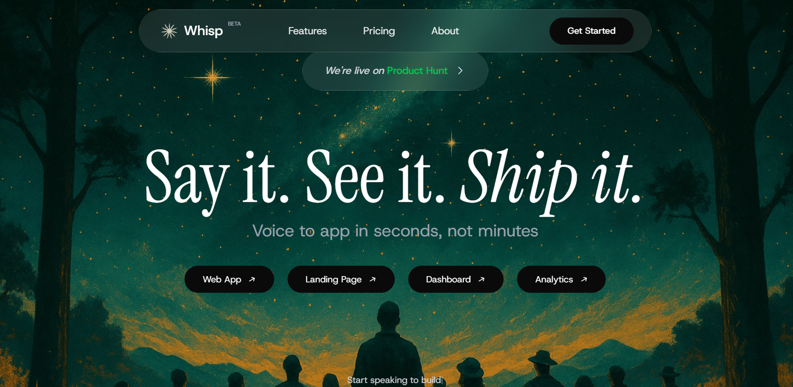Click the arrow icon on Dashboard button

point(481,280)
